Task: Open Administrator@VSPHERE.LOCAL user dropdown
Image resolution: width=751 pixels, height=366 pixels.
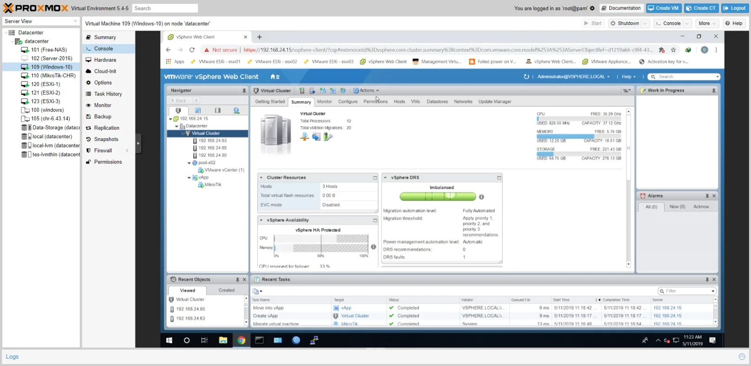Action: pos(573,77)
